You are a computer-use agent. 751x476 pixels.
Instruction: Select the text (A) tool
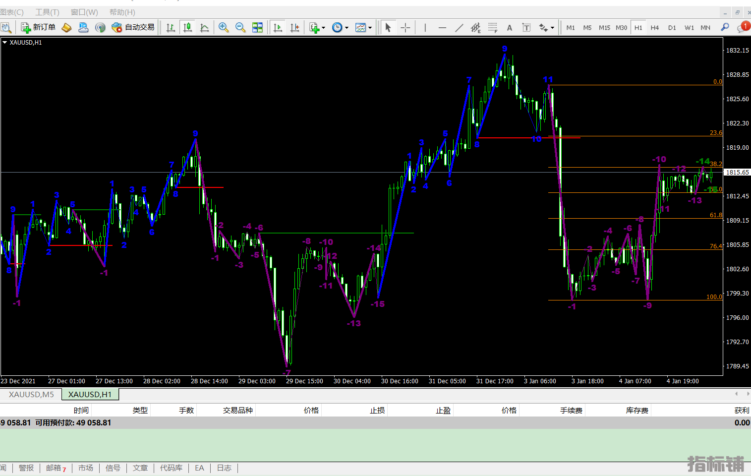(510, 27)
